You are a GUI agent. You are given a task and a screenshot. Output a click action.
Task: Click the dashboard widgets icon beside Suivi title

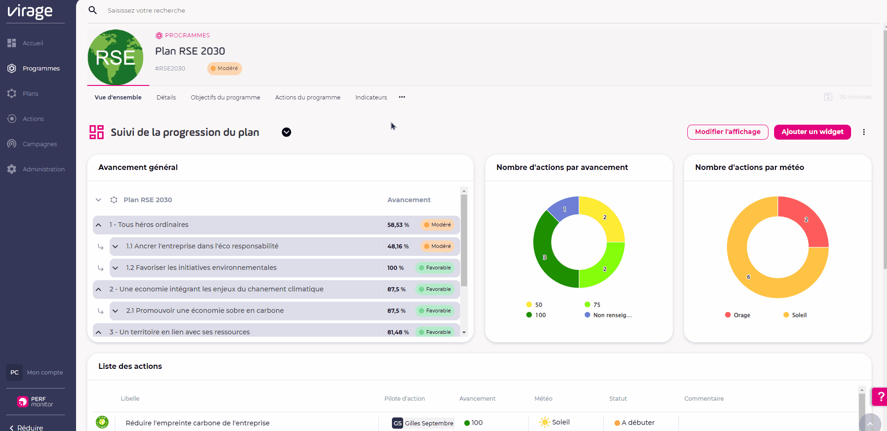coord(97,132)
